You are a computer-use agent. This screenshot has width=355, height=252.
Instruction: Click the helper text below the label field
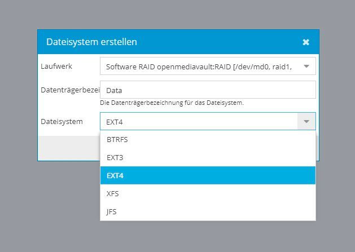coord(172,103)
